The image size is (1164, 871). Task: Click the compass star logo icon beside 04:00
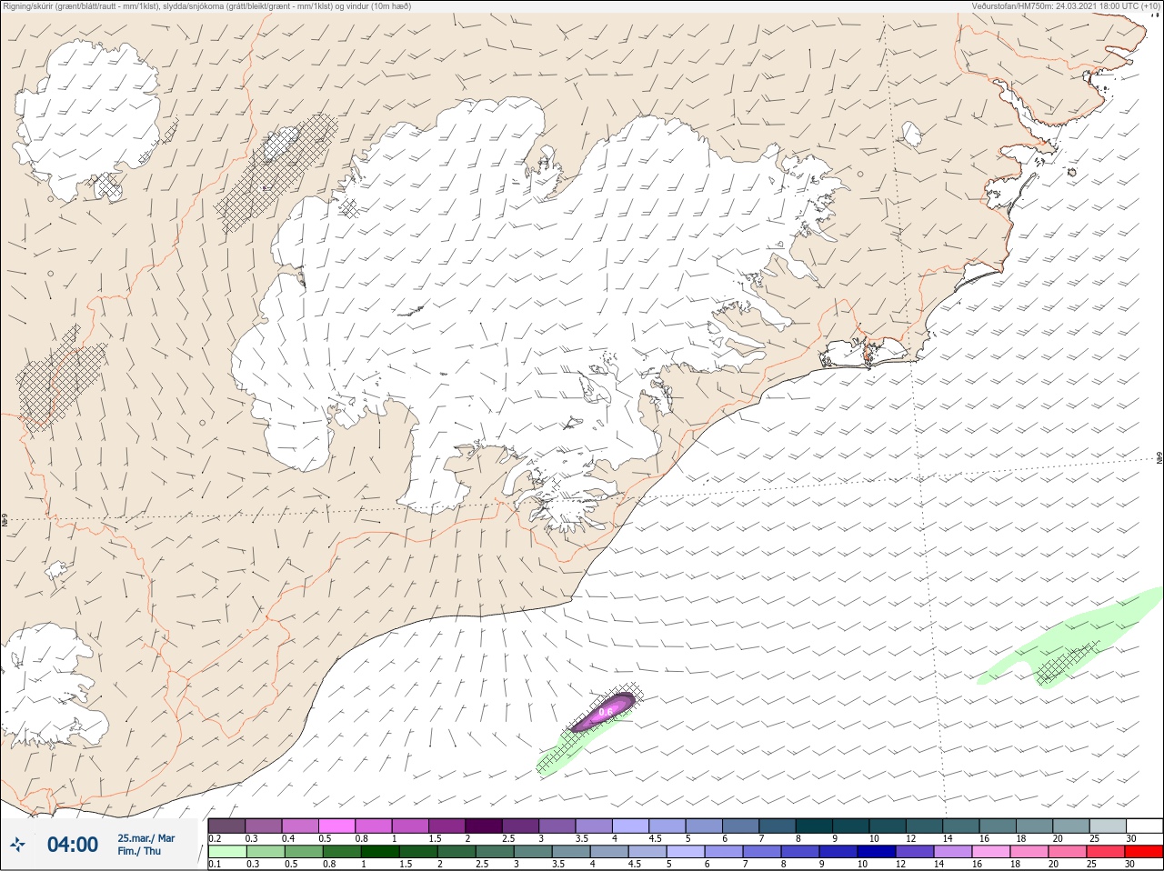click(x=17, y=846)
